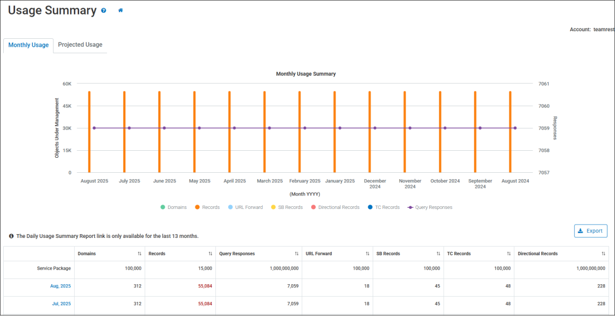615x316 pixels.
Task: Open the Jul, 2025 daily report link
Action: click(61, 304)
